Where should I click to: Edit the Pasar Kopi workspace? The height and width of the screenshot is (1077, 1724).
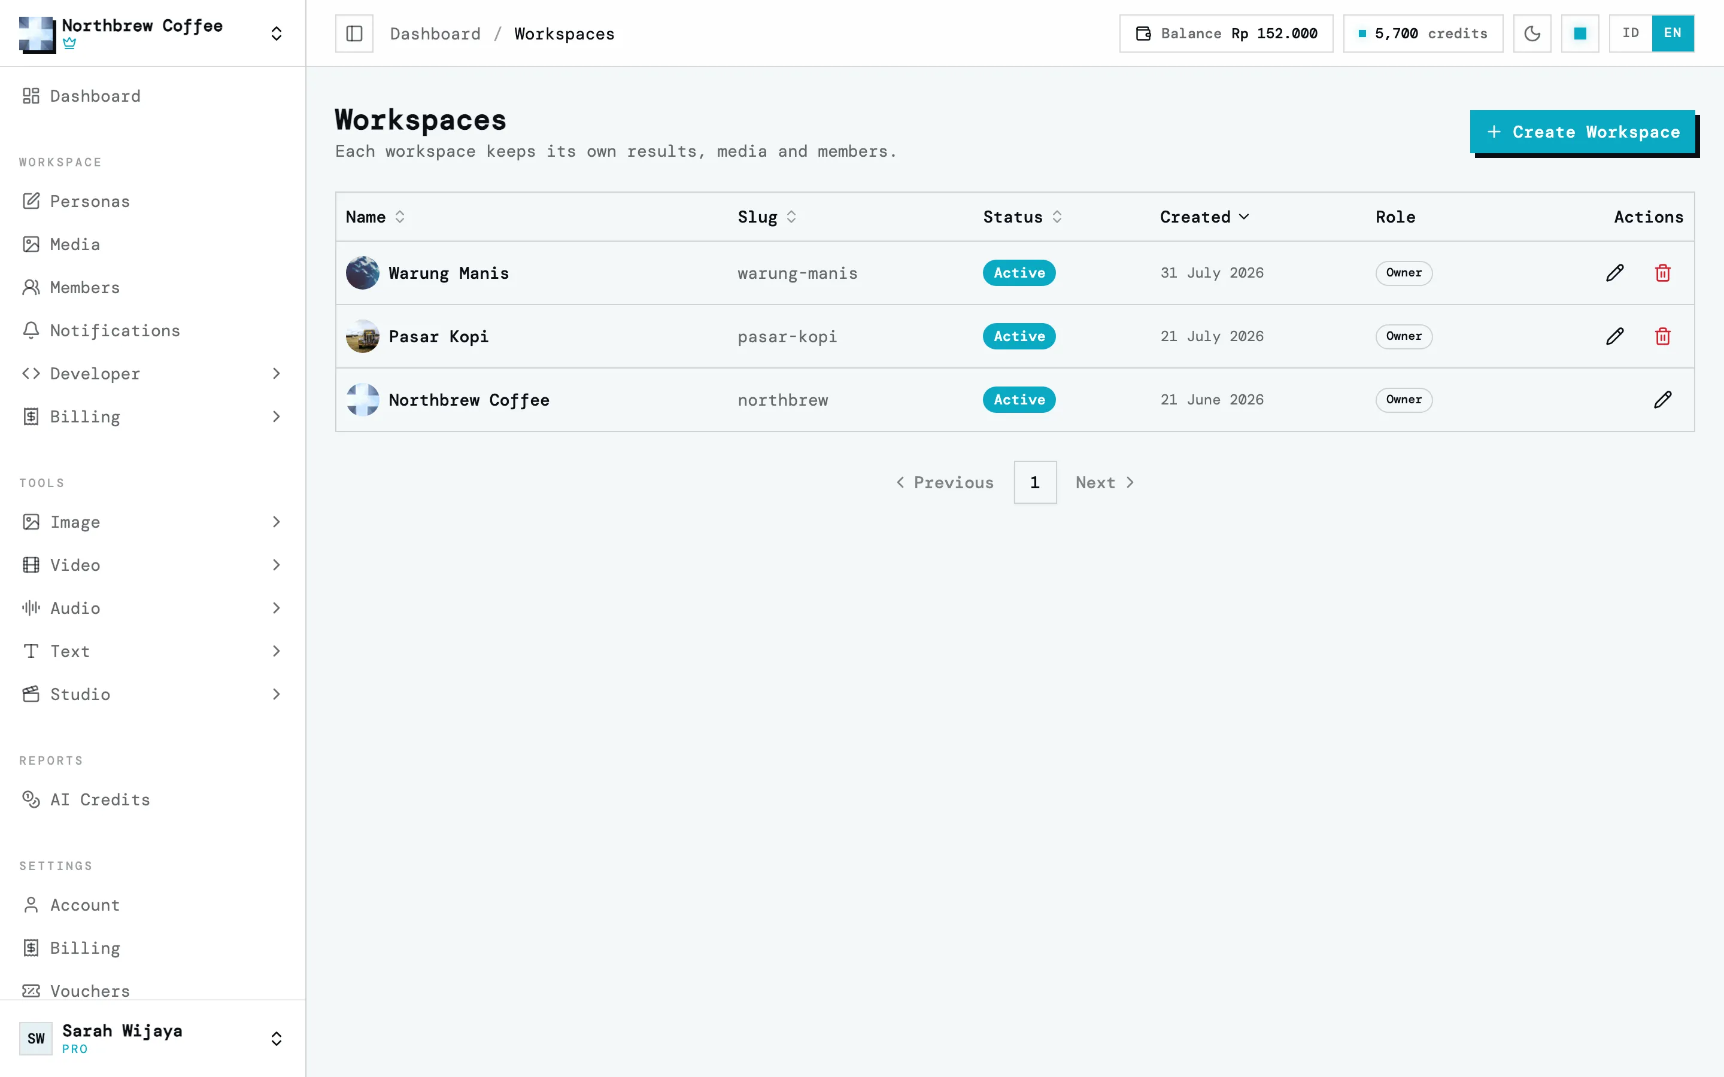[1615, 336]
